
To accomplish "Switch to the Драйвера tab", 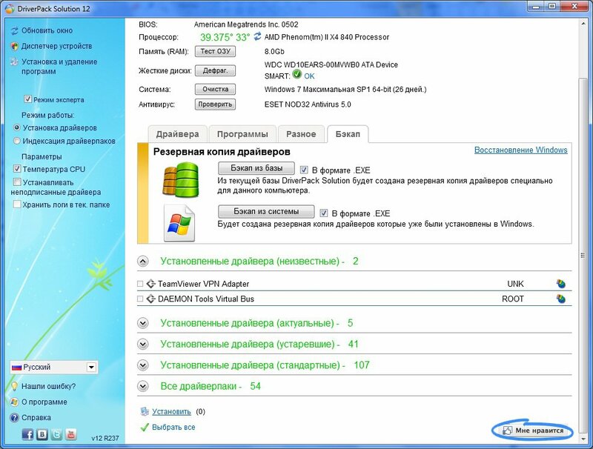I will coord(177,134).
